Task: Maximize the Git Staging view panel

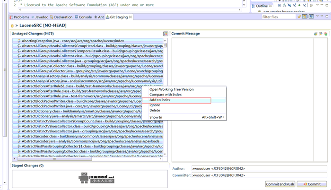Action: [x=327, y=16]
